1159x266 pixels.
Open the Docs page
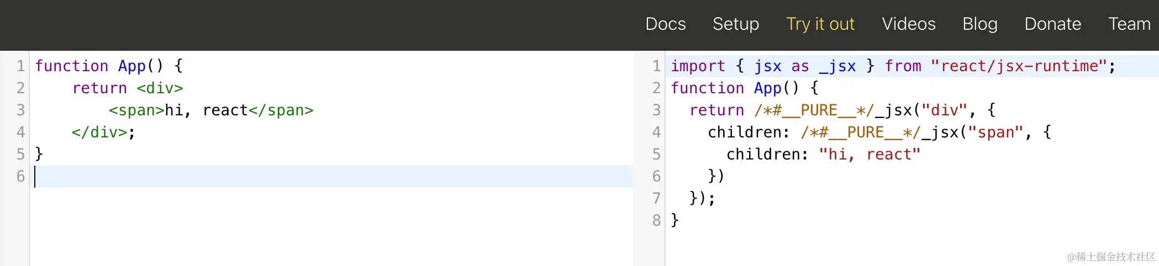pyautogui.click(x=665, y=24)
